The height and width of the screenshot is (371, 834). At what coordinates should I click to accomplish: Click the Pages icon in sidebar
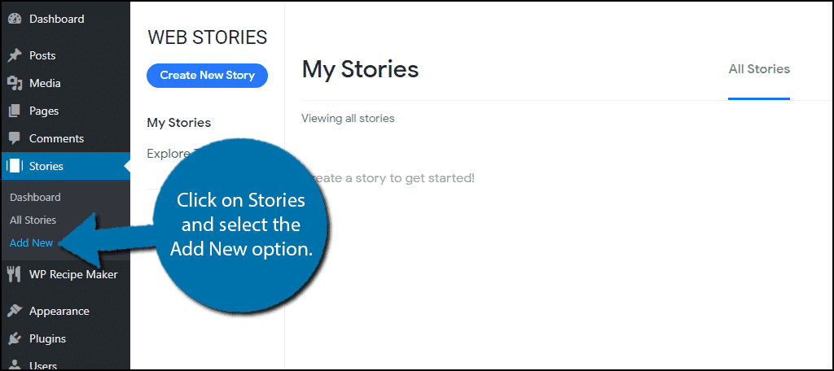(15, 111)
